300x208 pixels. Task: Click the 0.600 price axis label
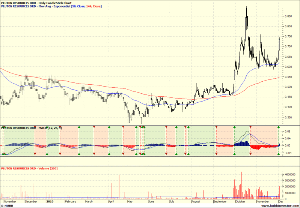288,67
